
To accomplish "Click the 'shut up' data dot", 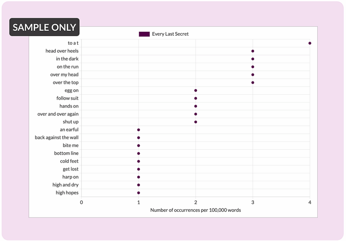I will (196, 122).
